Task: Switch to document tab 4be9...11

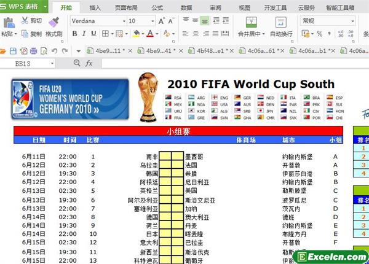Action: 108,51
